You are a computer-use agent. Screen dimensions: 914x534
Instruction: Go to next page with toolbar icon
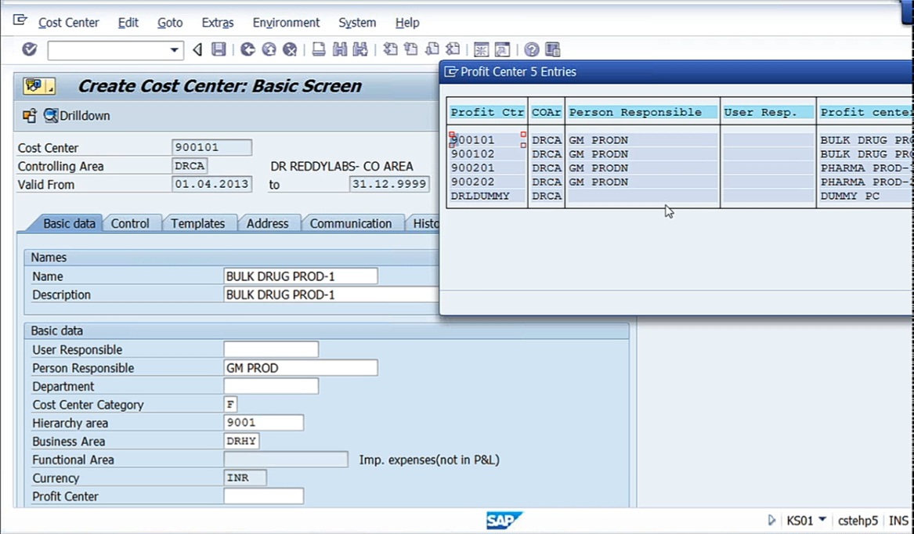click(x=432, y=49)
